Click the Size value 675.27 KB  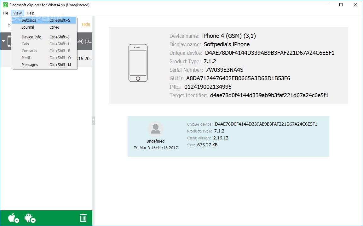[x=207, y=145]
